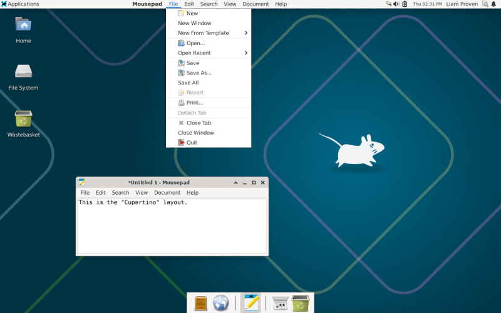This screenshot has width=501, height=313.
Task: Click the highlighted File menu in top panel
Action: (x=173, y=4)
